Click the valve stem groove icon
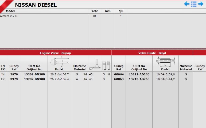 106,66
